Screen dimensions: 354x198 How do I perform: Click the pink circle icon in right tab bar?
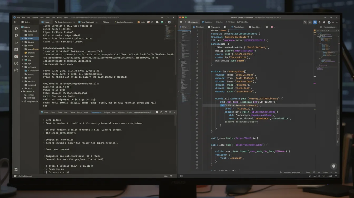[x=272, y=27]
